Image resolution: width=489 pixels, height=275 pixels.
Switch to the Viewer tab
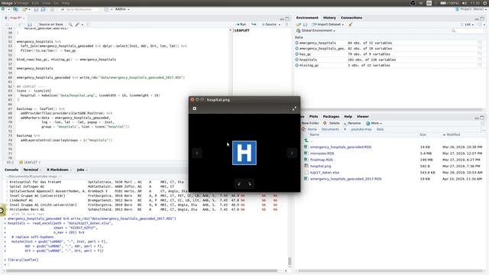click(x=363, y=116)
